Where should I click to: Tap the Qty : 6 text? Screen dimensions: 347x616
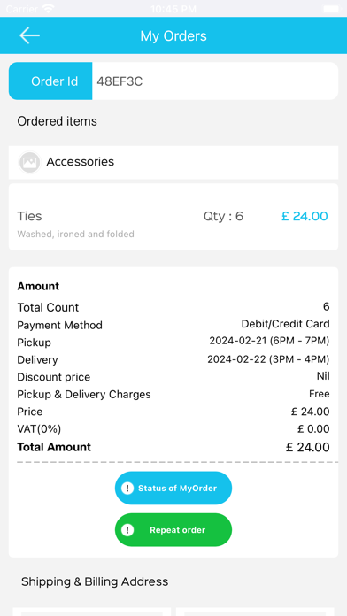click(x=223, y=216)
